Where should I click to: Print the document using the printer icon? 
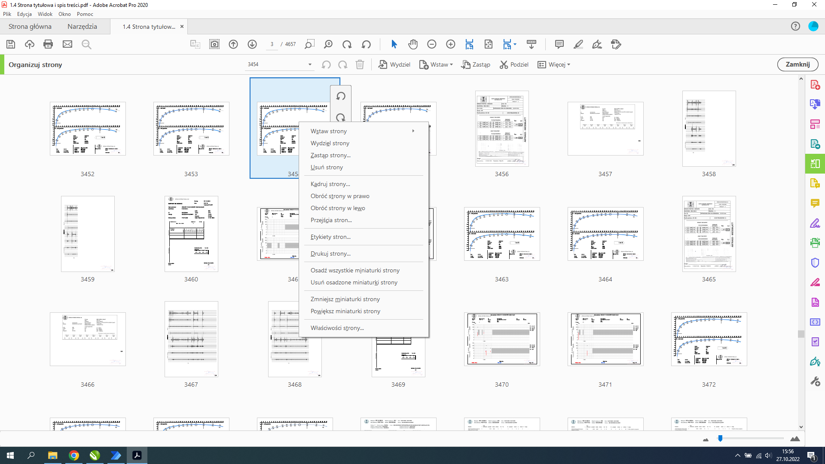point(48,44)
